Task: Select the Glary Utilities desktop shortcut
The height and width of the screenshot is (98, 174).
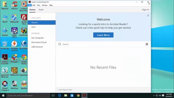Action: pos(24,46)
